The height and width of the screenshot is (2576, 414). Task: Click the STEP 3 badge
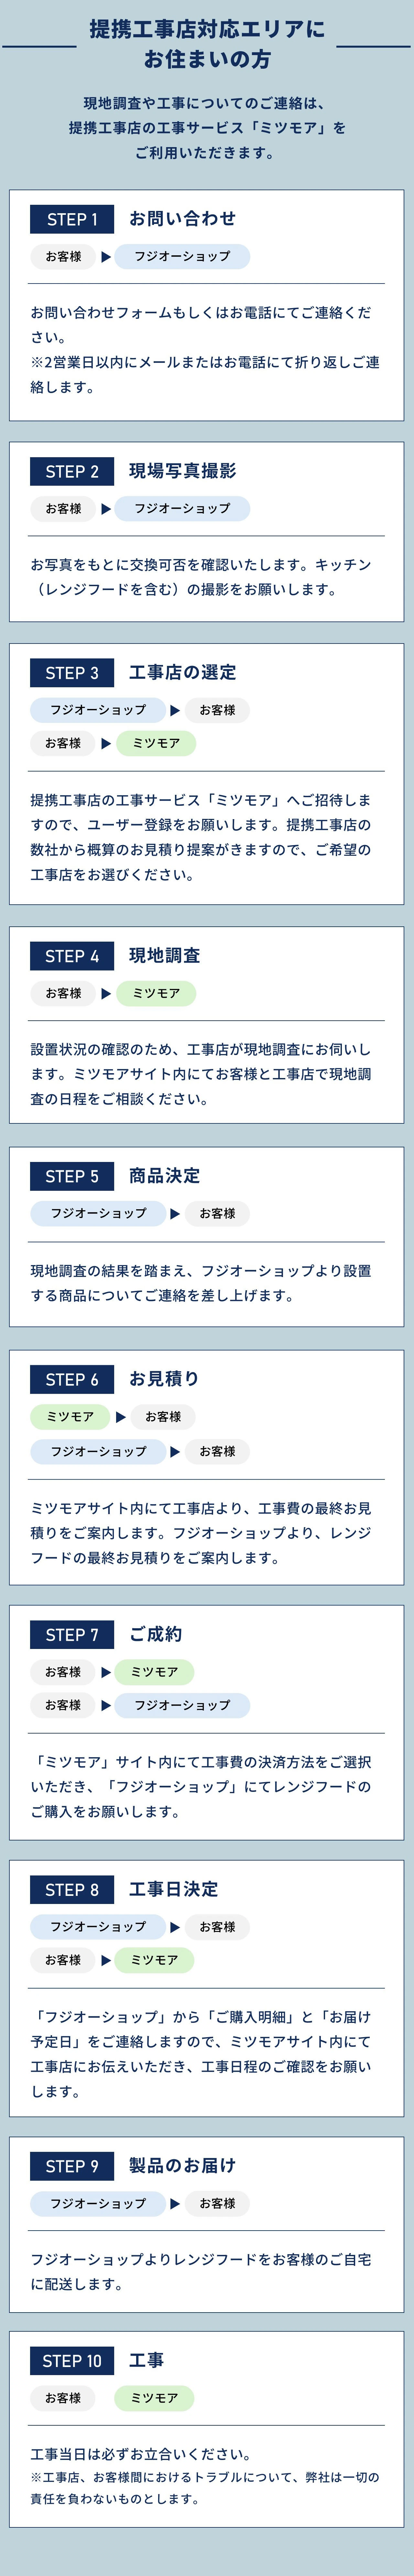pos(72,673)
